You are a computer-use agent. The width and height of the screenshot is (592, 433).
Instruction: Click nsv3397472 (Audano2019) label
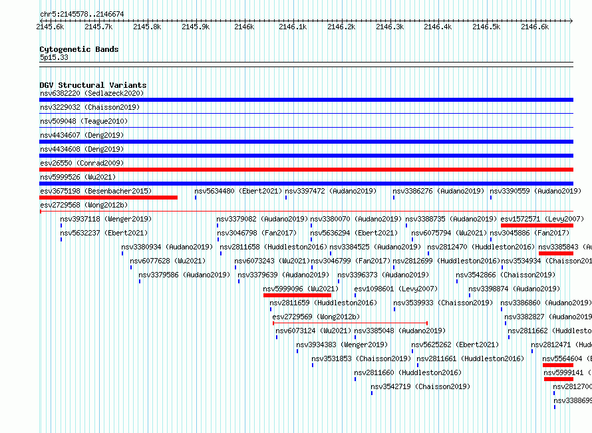(331, 191)
